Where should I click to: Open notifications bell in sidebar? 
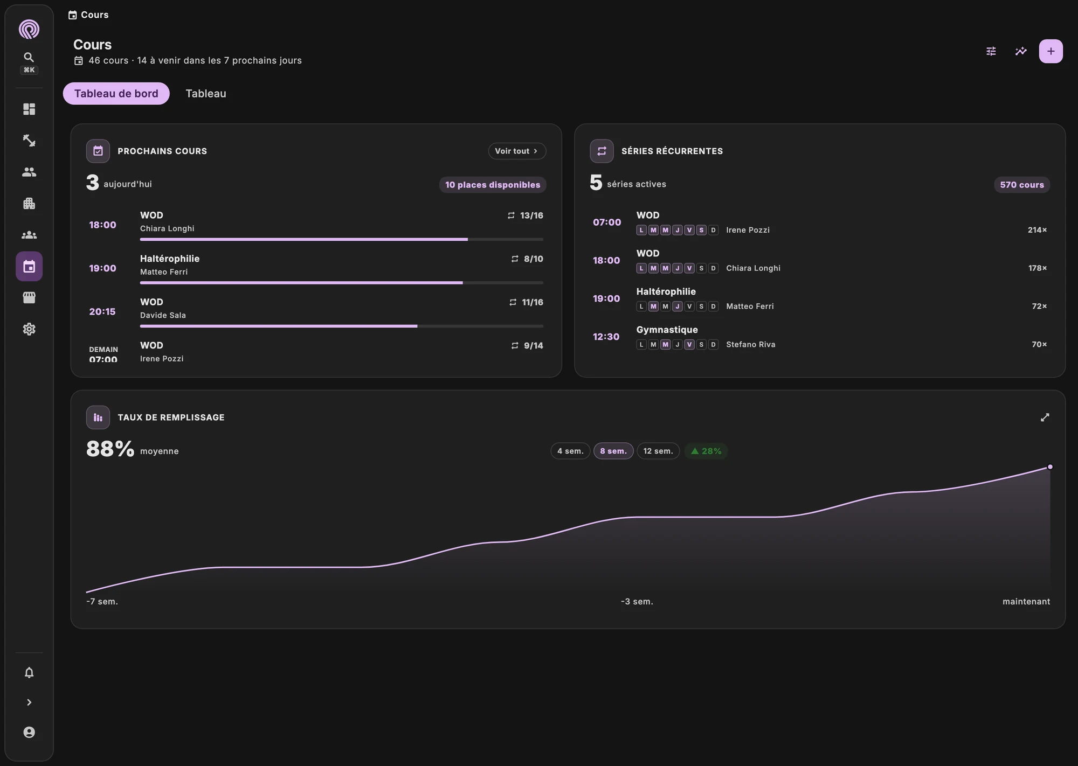[29, 673]
